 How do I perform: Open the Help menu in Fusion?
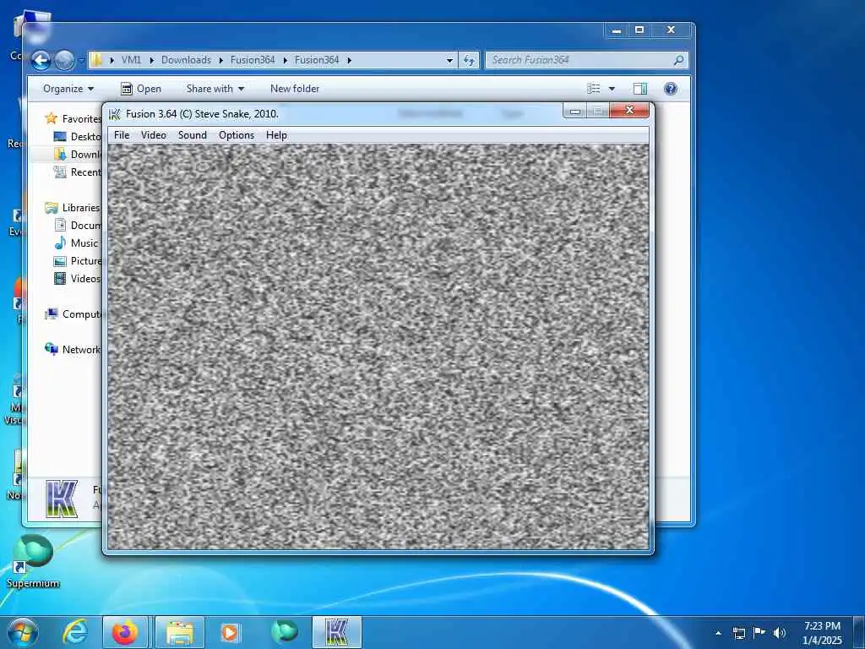pos(276,135)
